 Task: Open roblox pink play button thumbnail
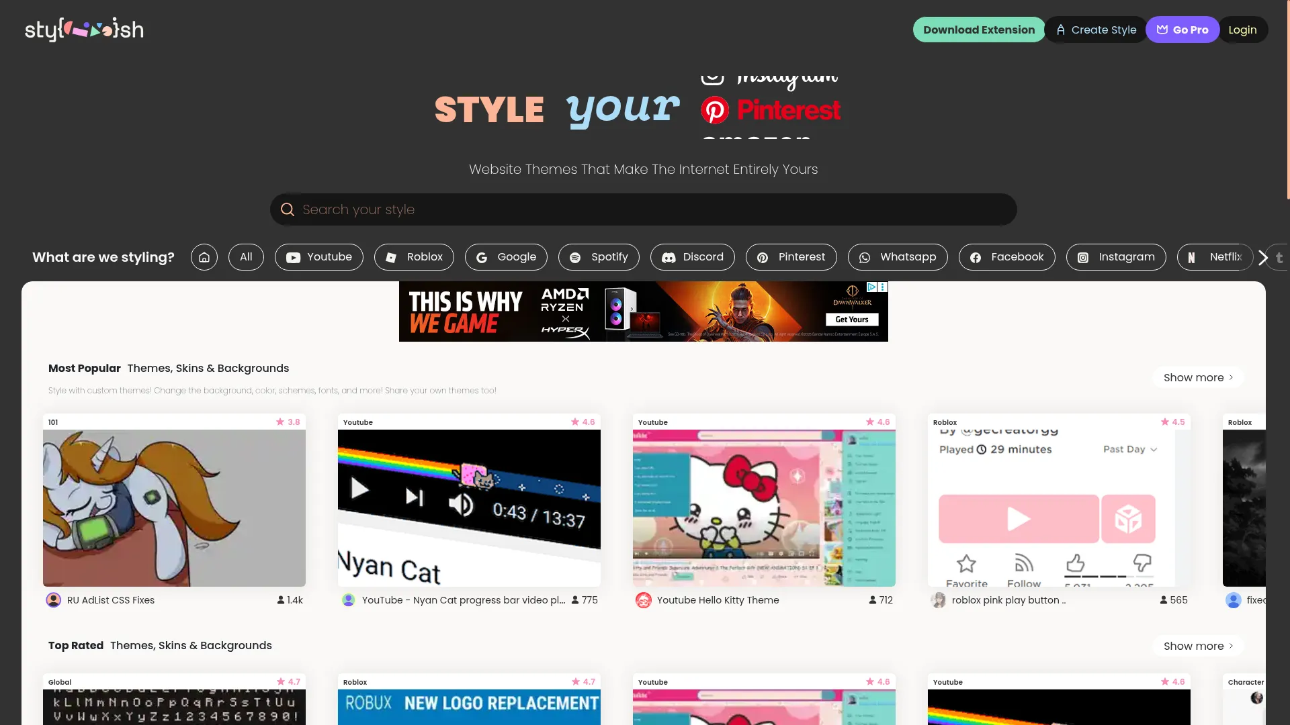[x=1059, y=508]
